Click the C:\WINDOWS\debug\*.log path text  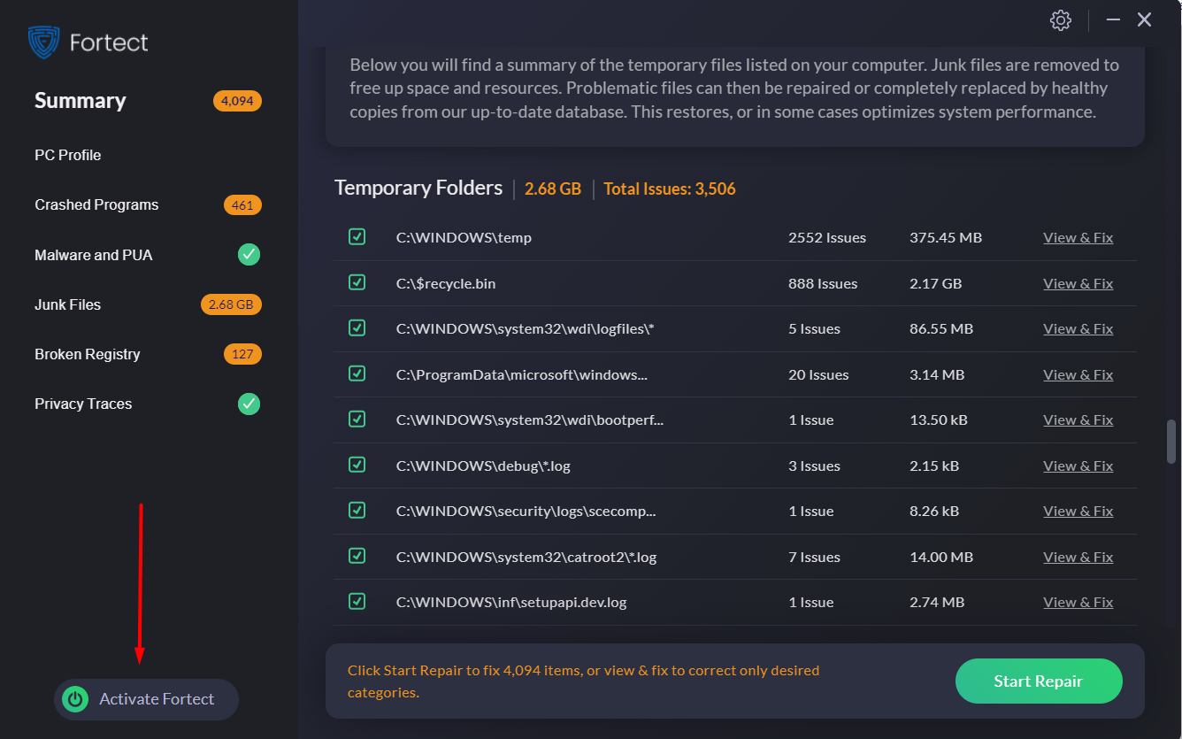pos(483,466)
